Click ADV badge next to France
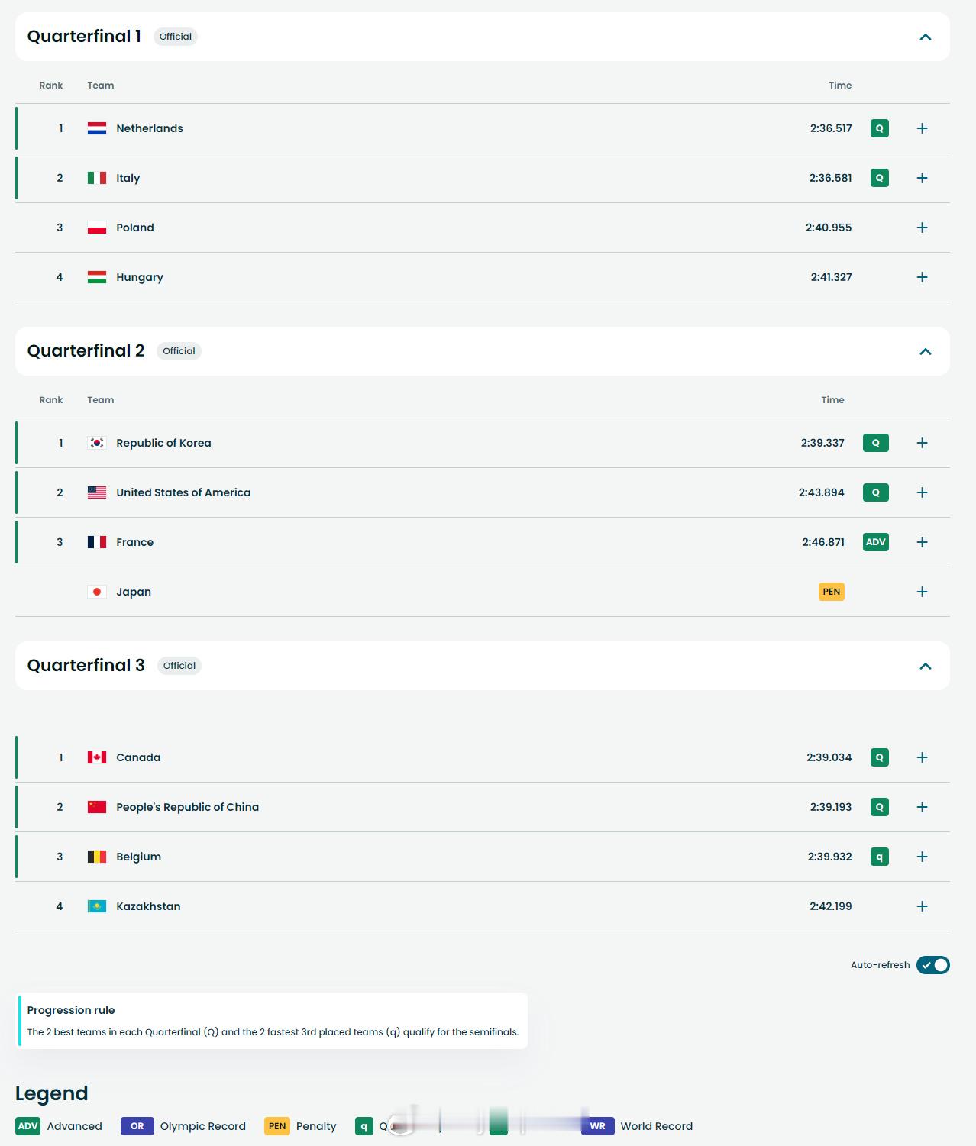The width and height of the screenshot is (976, 1146). [x=875, y=542]
